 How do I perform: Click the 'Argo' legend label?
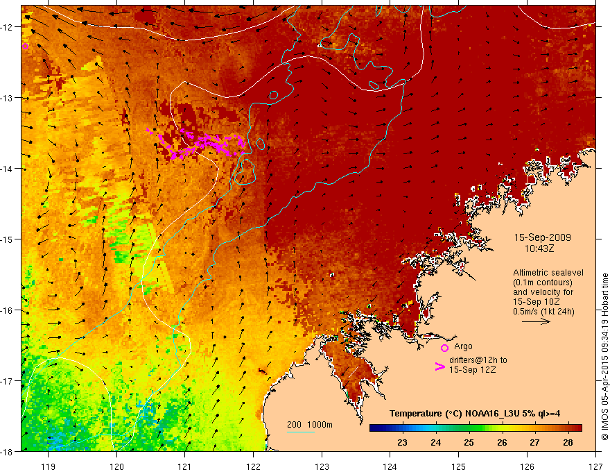tap(463, 346)
